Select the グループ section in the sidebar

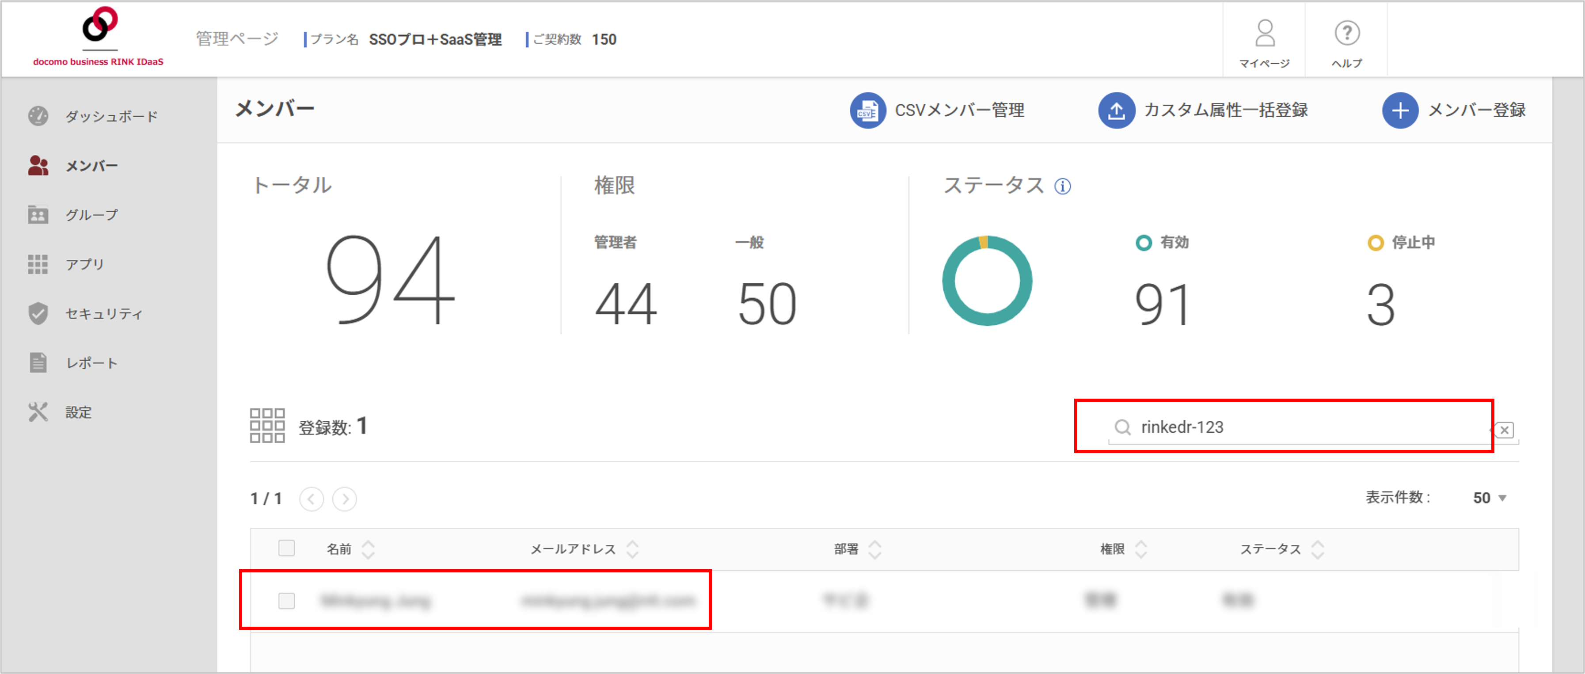(91, 214)
